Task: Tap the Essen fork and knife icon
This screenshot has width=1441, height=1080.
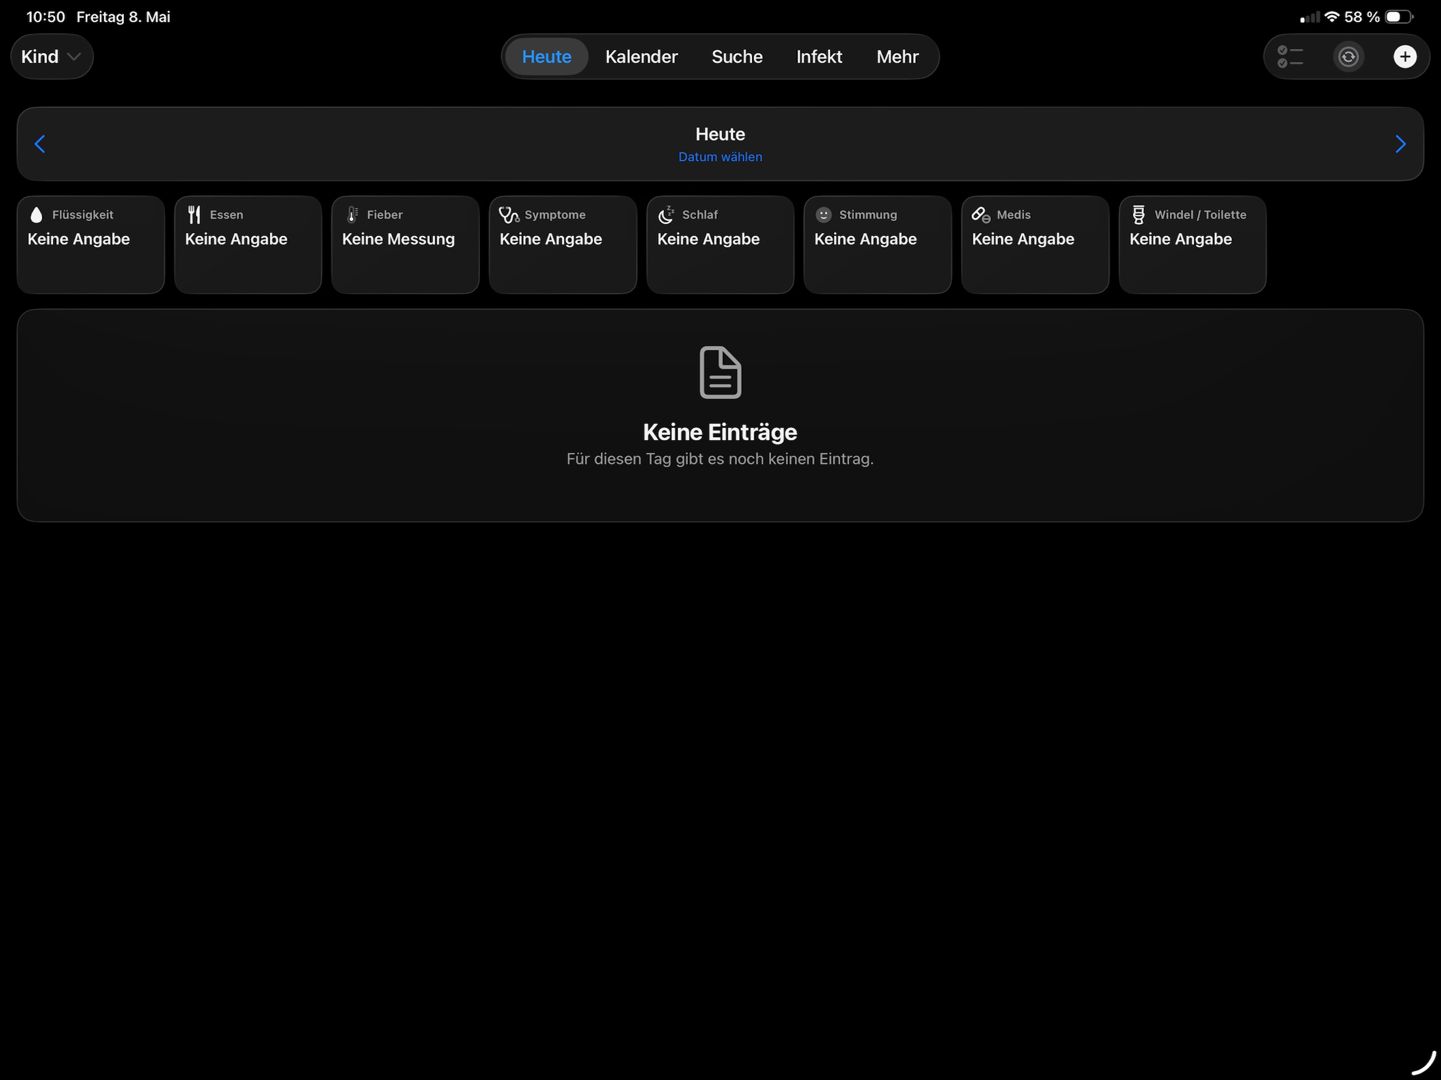Action: click(194, 215)
